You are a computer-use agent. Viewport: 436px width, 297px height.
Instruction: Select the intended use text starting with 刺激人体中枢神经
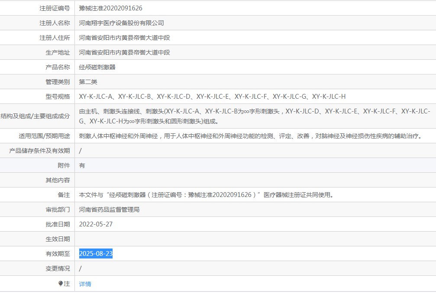251,136
